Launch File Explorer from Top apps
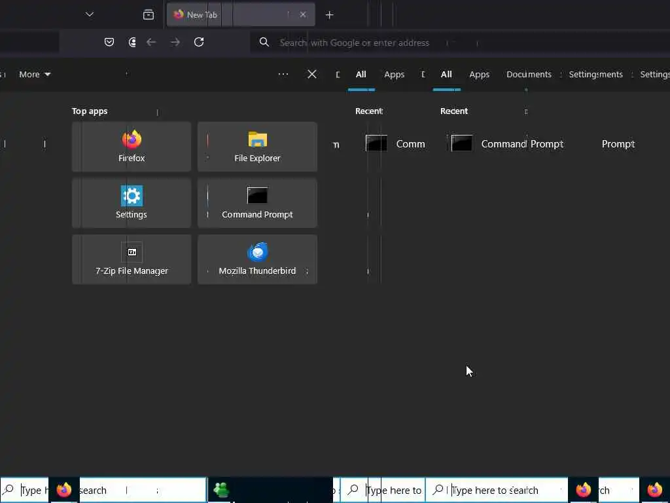Screen dimensions: 670x503 [x=257, y=146]
